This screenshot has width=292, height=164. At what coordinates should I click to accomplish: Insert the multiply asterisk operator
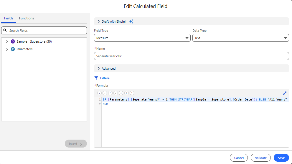pos(110,93)
